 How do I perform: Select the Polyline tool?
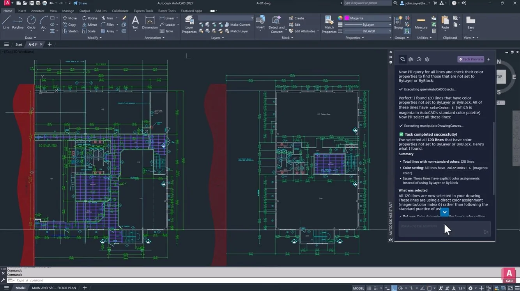point(18,22)
